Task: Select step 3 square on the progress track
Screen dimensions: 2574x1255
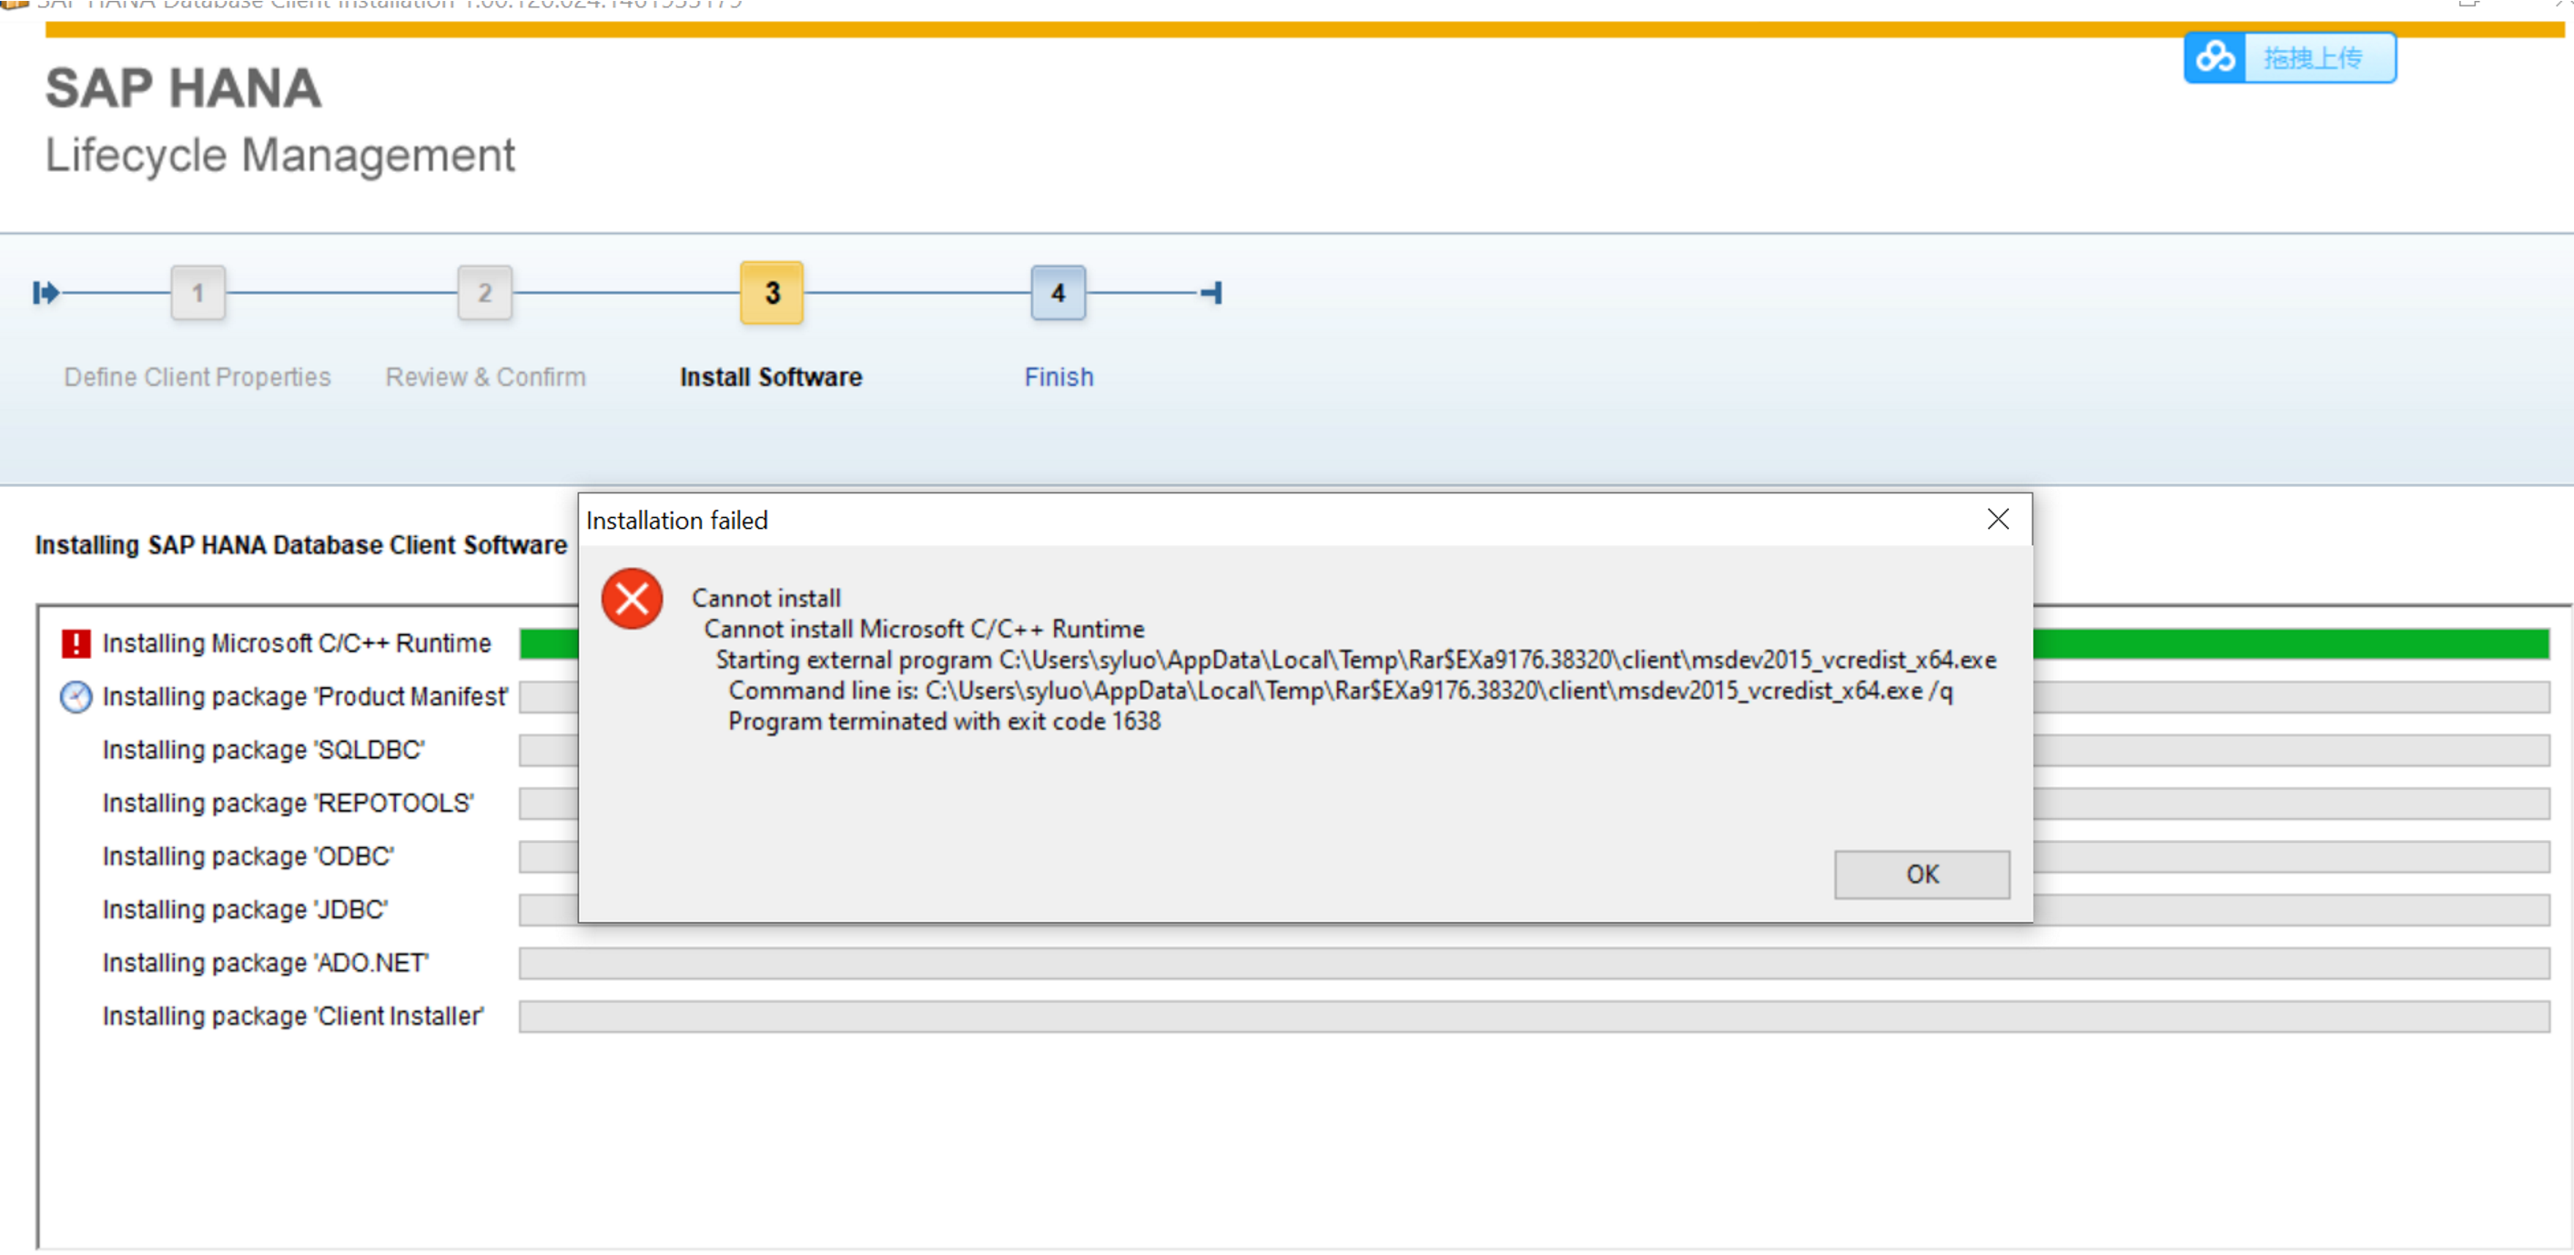Action: tap(770, 293)
